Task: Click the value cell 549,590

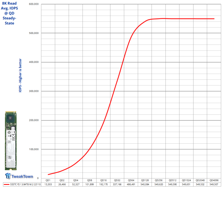Action: tap(173, 184)
